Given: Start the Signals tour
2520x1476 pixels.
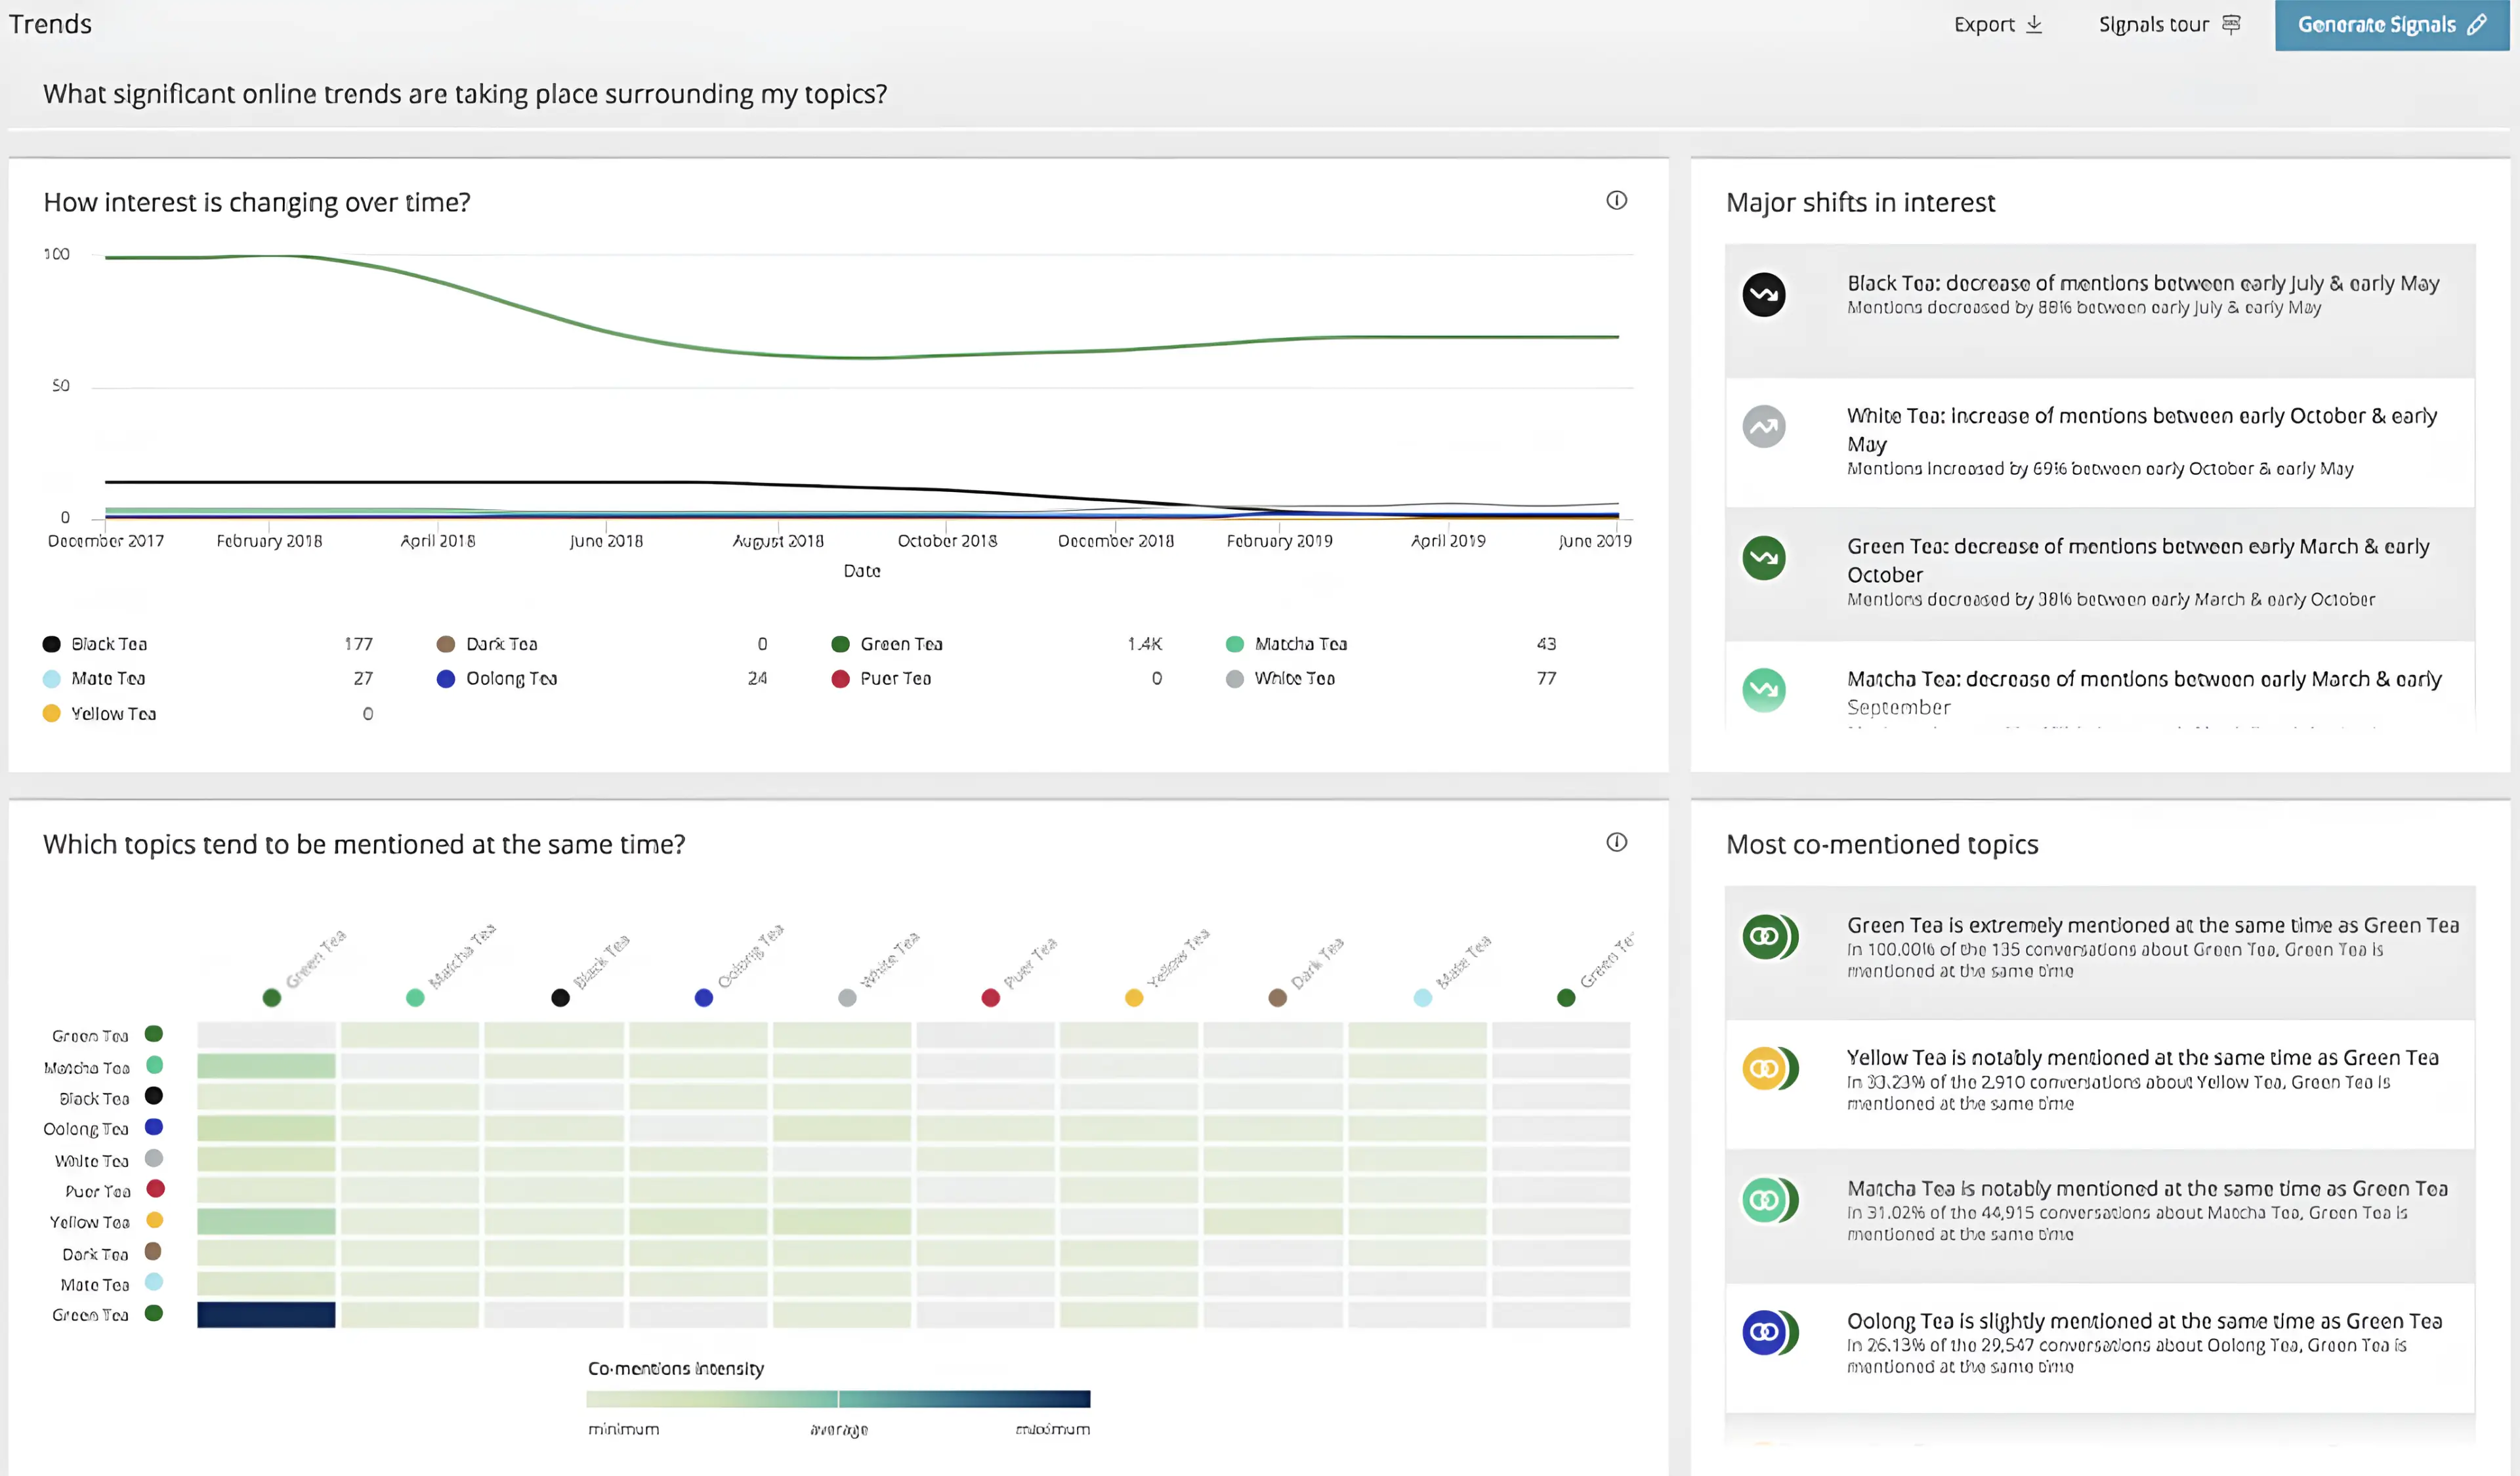Looking at the screenshot, I should coord(2169,25).
